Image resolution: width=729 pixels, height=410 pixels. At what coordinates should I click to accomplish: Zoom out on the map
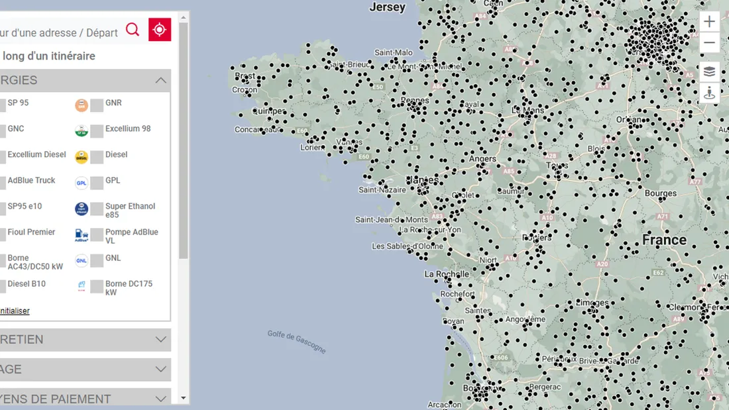point(709,43)
